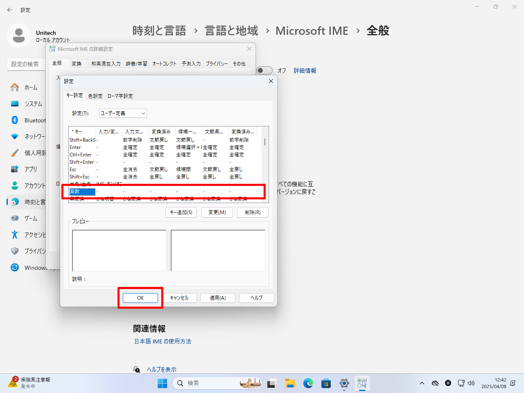Select the Shift+Esc row in key list
524x393 pixels.
tap(166, 177)
